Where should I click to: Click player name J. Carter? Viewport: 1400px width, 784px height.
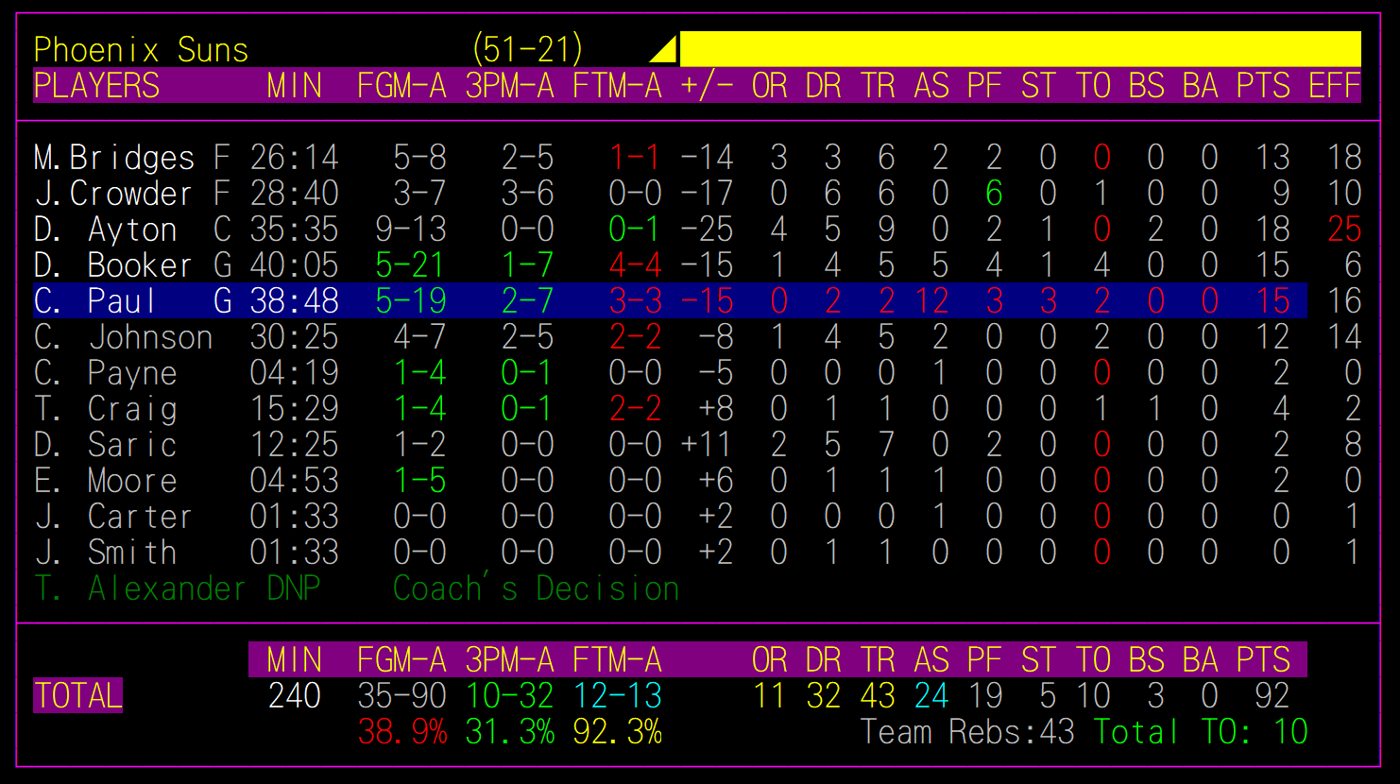point(113,517)
